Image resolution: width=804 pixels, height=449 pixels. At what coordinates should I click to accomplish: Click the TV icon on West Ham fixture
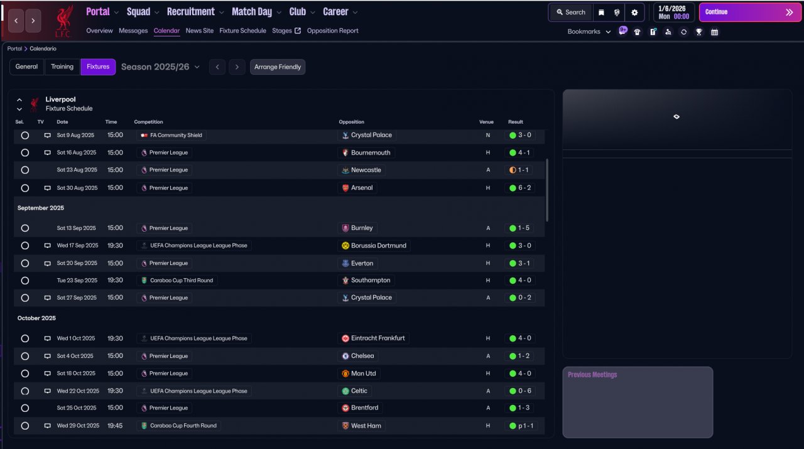(x=47, y=426)
